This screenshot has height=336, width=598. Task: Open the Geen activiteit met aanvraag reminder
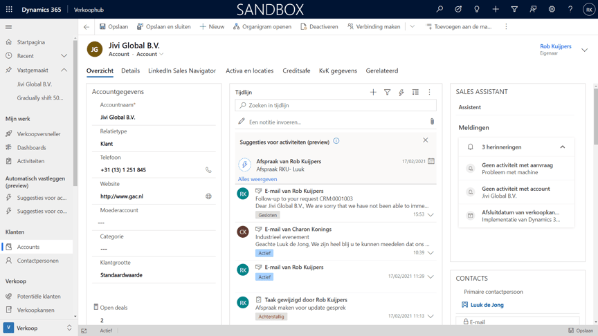pyautogui.click(x=517, y=169)
